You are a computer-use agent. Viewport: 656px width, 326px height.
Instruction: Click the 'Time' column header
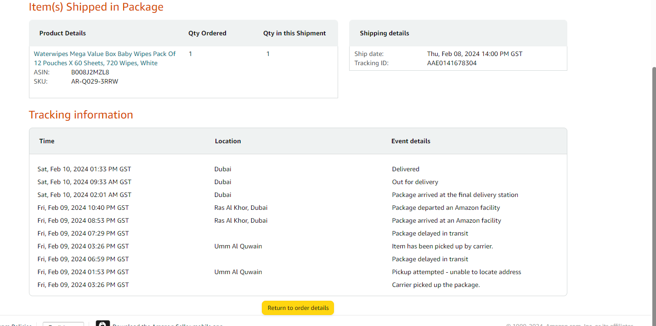pyautogui.click(x=47, y=141)
